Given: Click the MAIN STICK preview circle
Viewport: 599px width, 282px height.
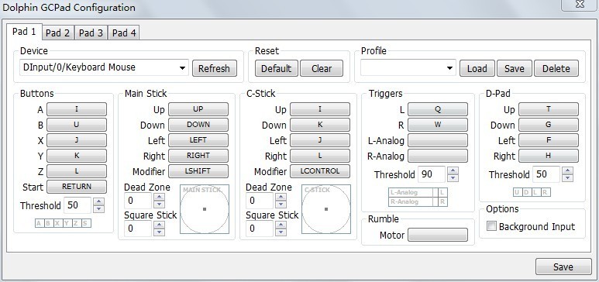Looking at the screenshot, I should 205,209.
